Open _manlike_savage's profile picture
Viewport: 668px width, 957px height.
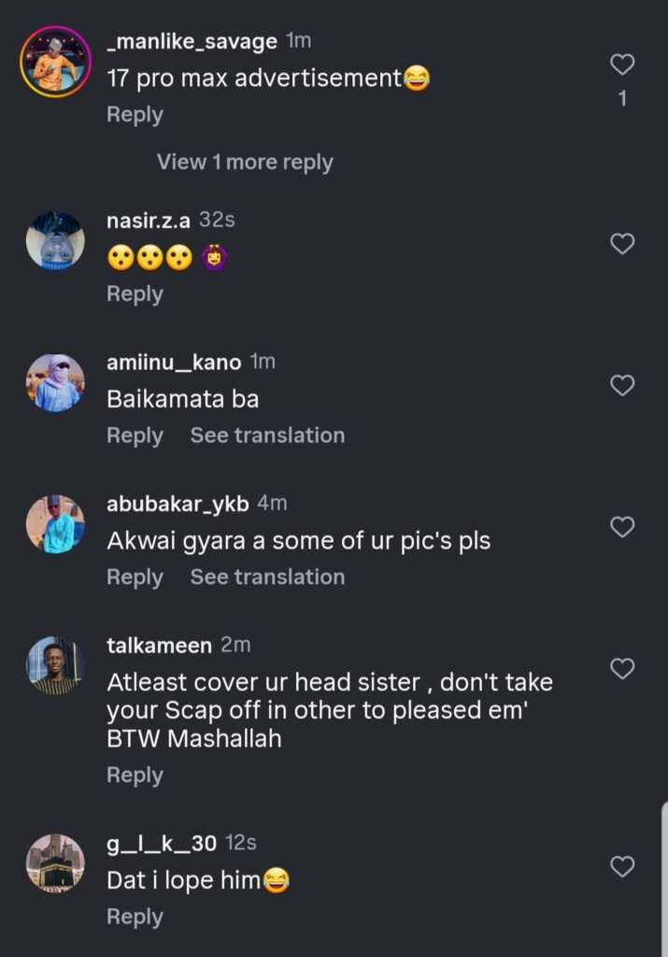(55, 62)
